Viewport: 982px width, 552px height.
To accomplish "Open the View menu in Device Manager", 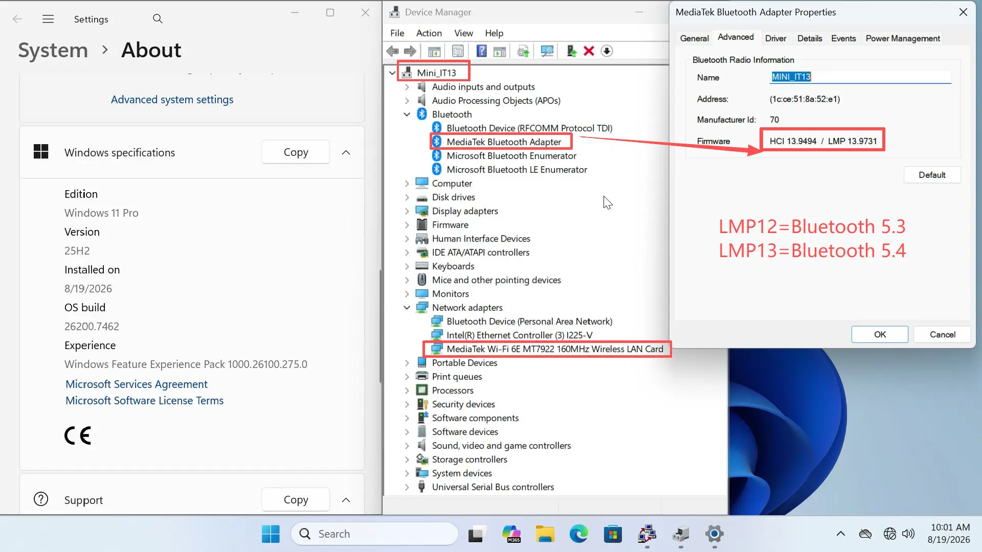I will pyautogui.click(x=463, y=33).
